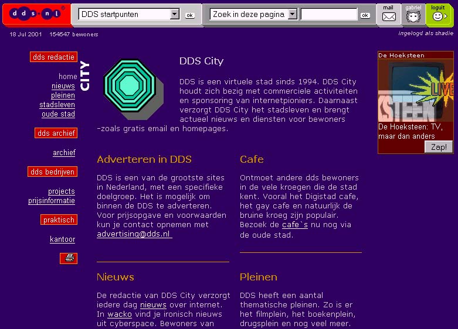The image size is (458, 329).
Task: Open the nieuws sidebar link
Action: (63, 86)
